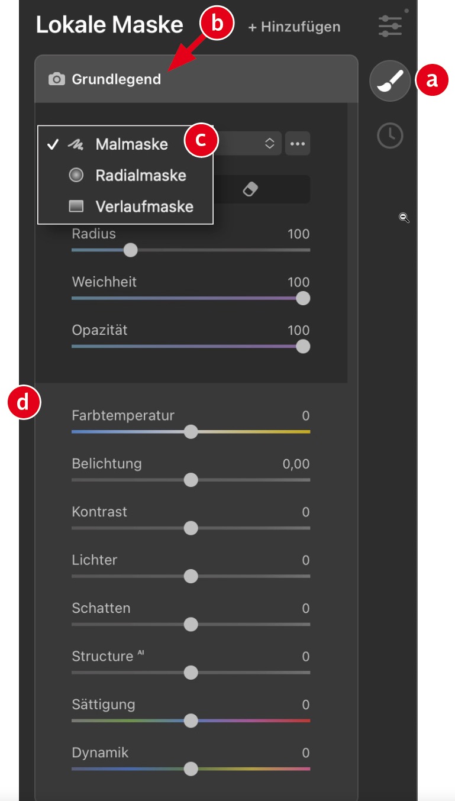Click the mask type dropdown arrows
455x801 pixels.
pos(269,144)
